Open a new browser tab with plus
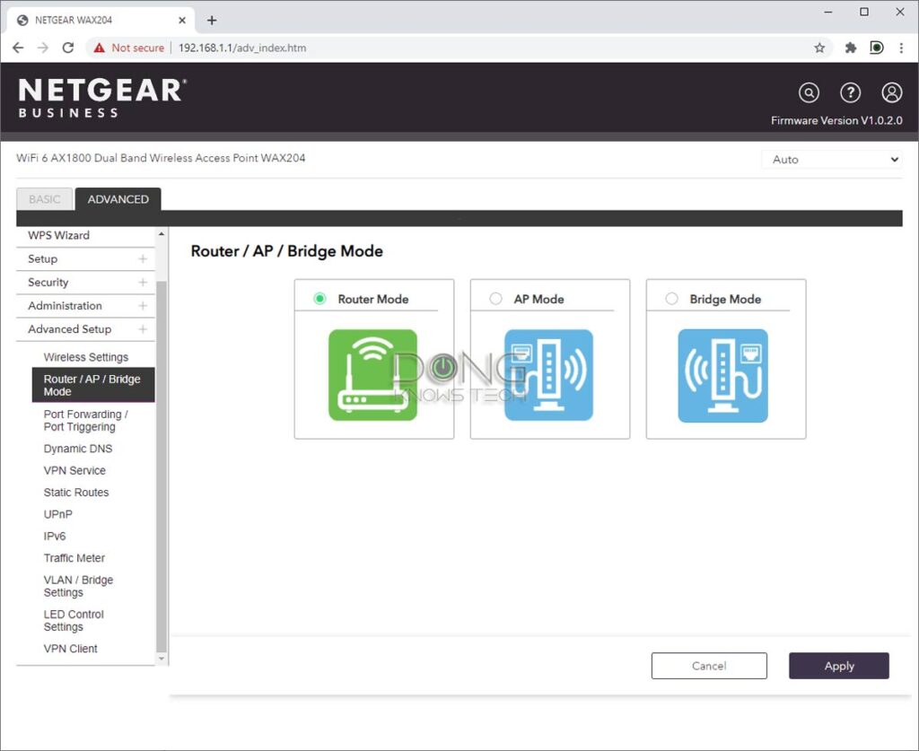Screen dimensions: 919x751 (x=212, y=21)
